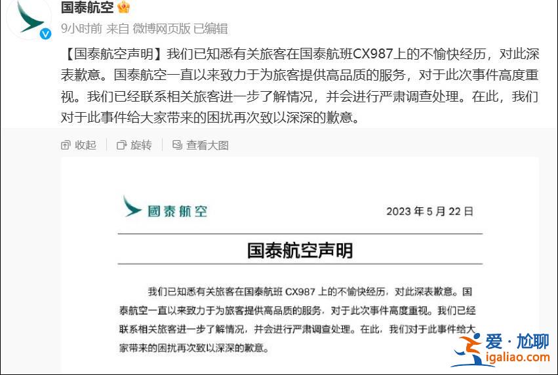Click the 收起 collapse icon
The width and height of the screenshot is (558, 375).
click(66, 145)
